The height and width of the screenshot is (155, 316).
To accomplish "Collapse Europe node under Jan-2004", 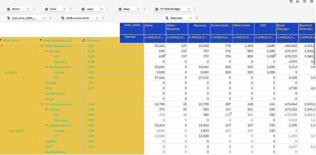I will (46, 109).
